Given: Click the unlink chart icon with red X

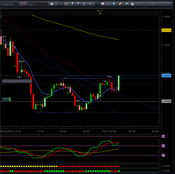Looking at the screenshot, I should click(x=22, y=4).
